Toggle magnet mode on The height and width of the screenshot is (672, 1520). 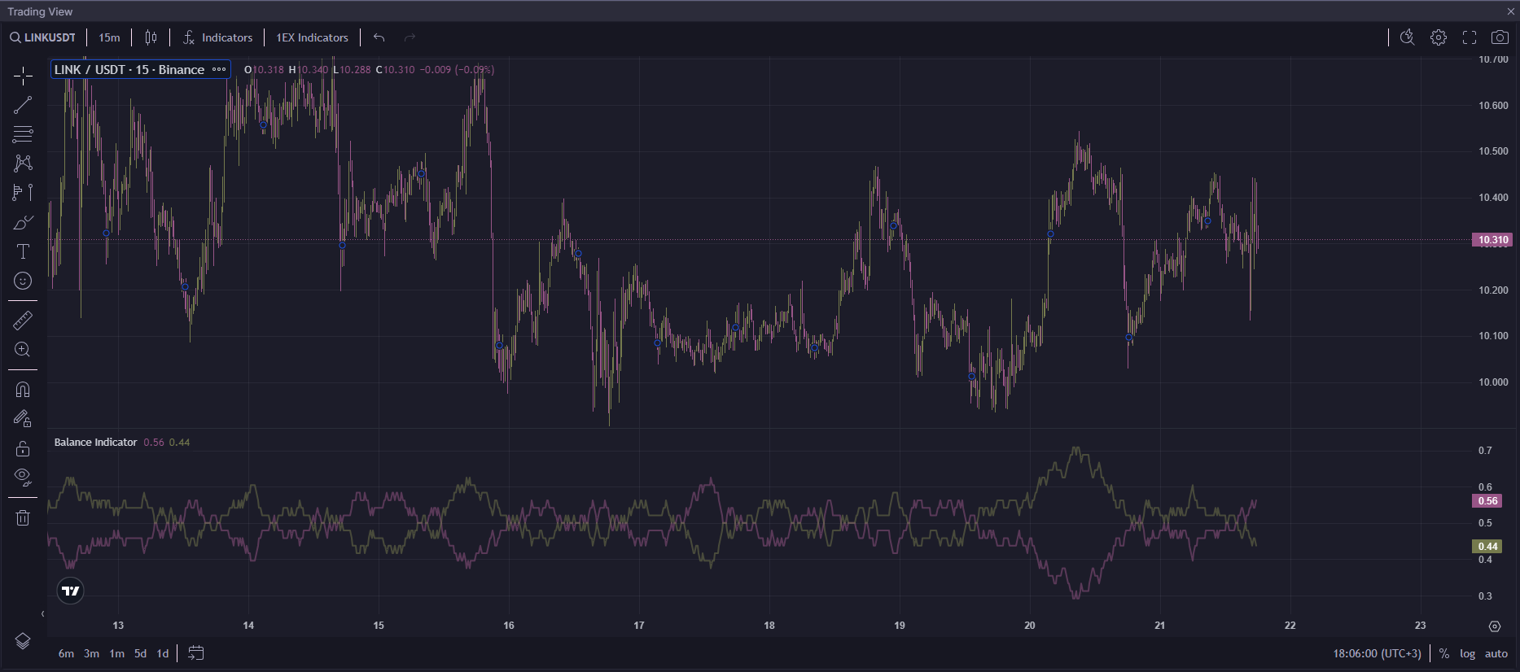23,390
